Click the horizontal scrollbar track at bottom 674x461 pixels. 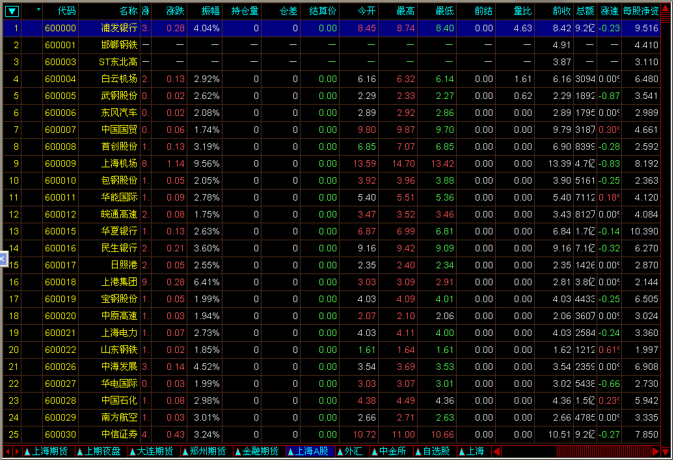(576, 451)
